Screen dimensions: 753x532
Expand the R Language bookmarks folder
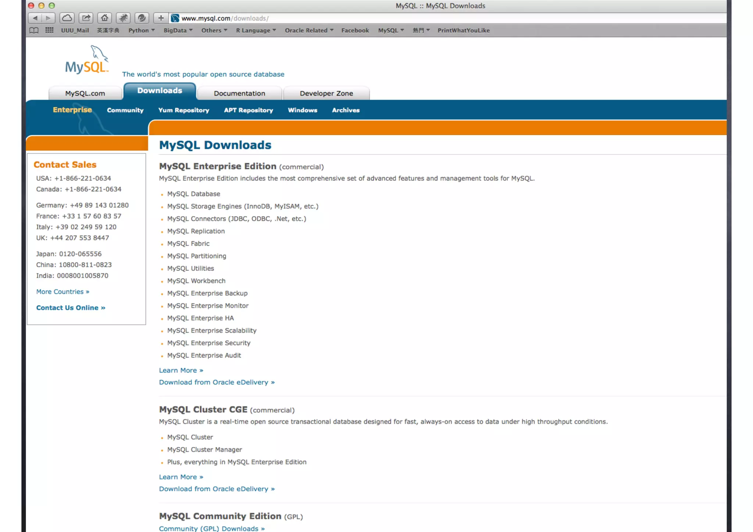click(x=256, y=31)
